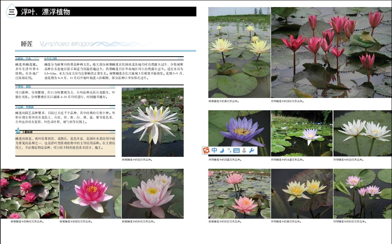The width and height of the screenshot is (392, 244).
Task: Toggle Chinese punctuation mode in IME bar
Action: coord(229,150)
